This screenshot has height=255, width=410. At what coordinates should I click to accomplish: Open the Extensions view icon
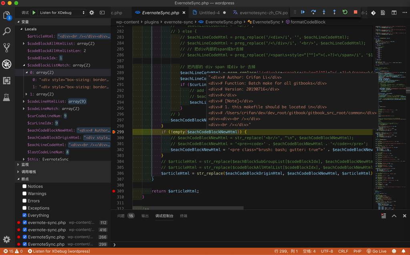click(7, 81)
